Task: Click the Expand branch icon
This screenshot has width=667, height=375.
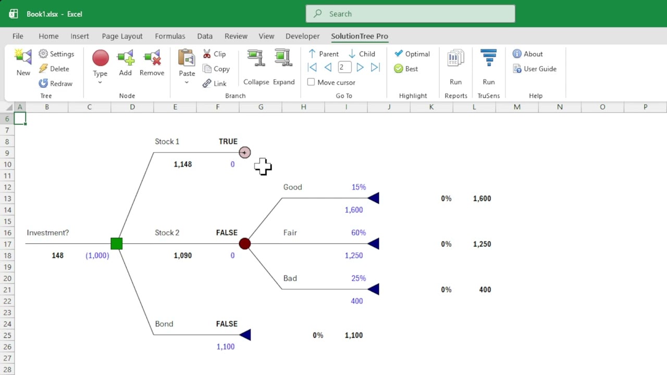Action: [x=283, y=59]
